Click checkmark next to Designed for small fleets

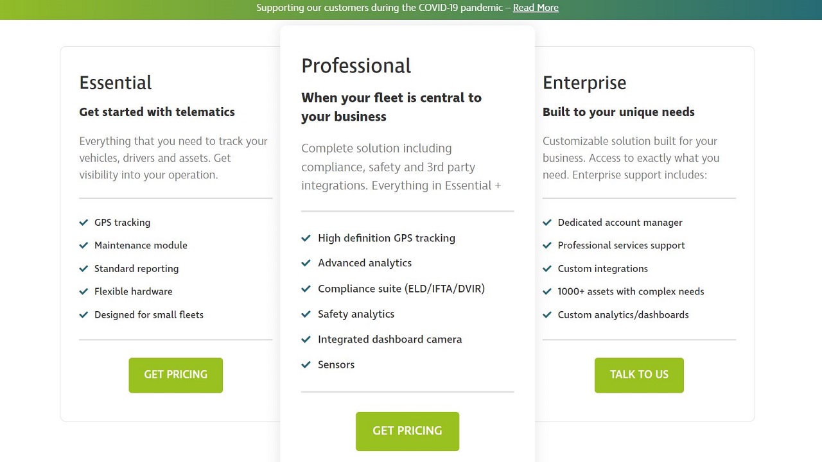pyautogui.click(x=83, y=314)
